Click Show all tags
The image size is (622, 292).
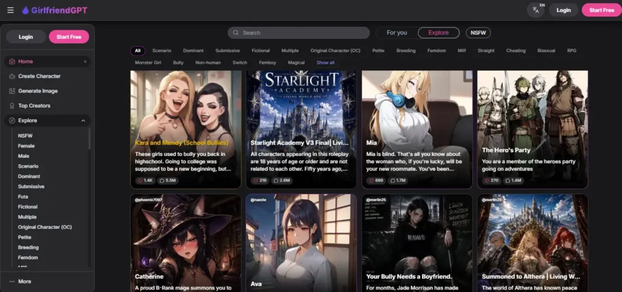pos(326,63)
